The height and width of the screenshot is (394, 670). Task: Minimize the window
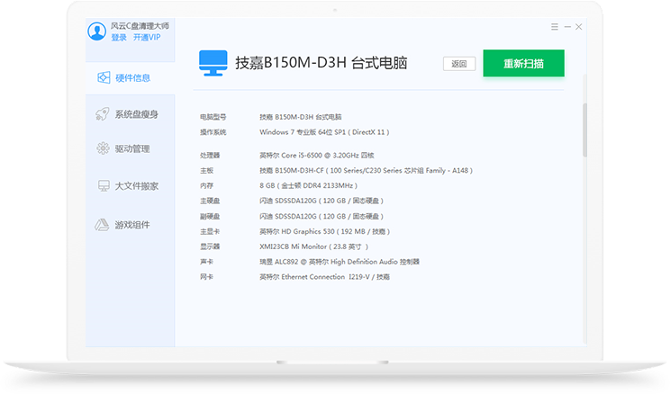pos(567,27)
